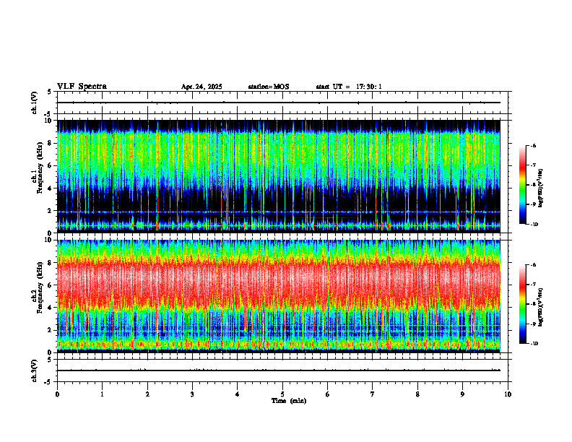This screenshot has width=572, height=442.
Task: Click the '9' tick on the time axis
Action: pos(462,394)
